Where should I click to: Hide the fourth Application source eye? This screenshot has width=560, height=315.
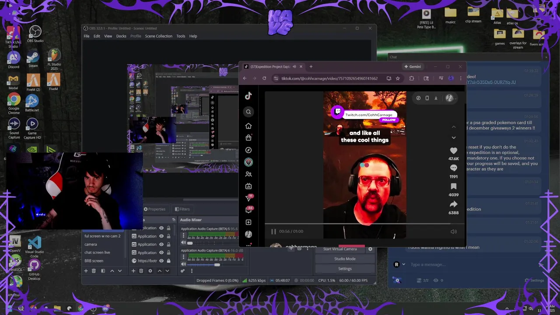tap(161, 252)
